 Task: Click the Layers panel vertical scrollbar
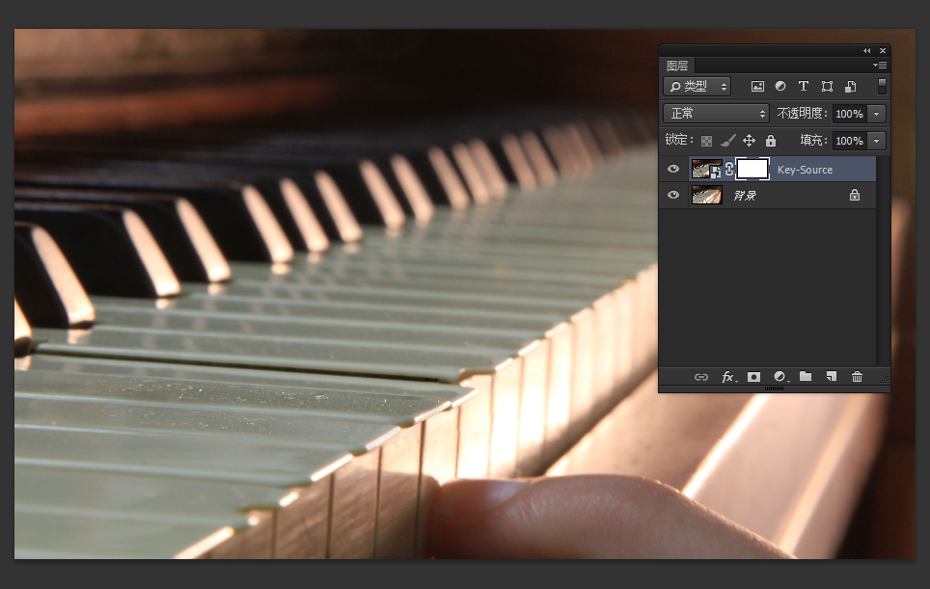[x=883, y=260]
